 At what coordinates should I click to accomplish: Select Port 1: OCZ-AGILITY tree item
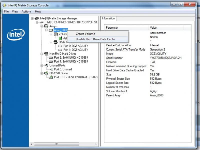[x=76, y=50]
